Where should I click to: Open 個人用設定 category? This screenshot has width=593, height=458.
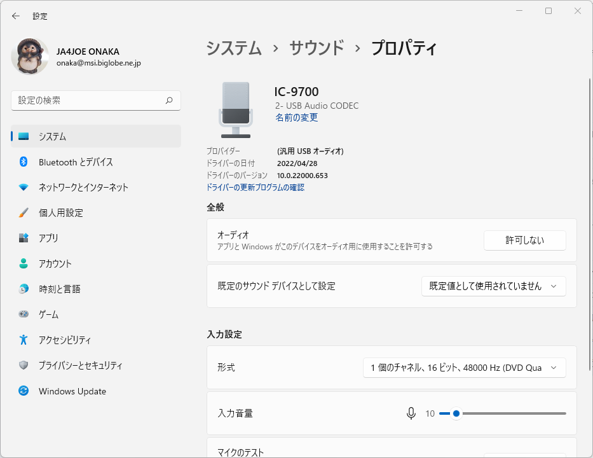[x=96, y=212]
